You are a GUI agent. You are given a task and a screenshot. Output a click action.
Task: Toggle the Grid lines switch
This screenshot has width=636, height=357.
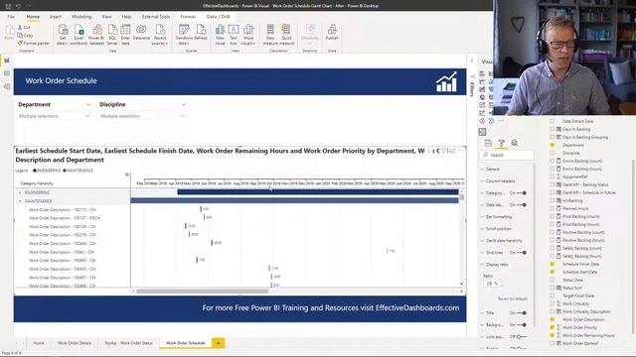pyautogui.click(x=522, y=253)
